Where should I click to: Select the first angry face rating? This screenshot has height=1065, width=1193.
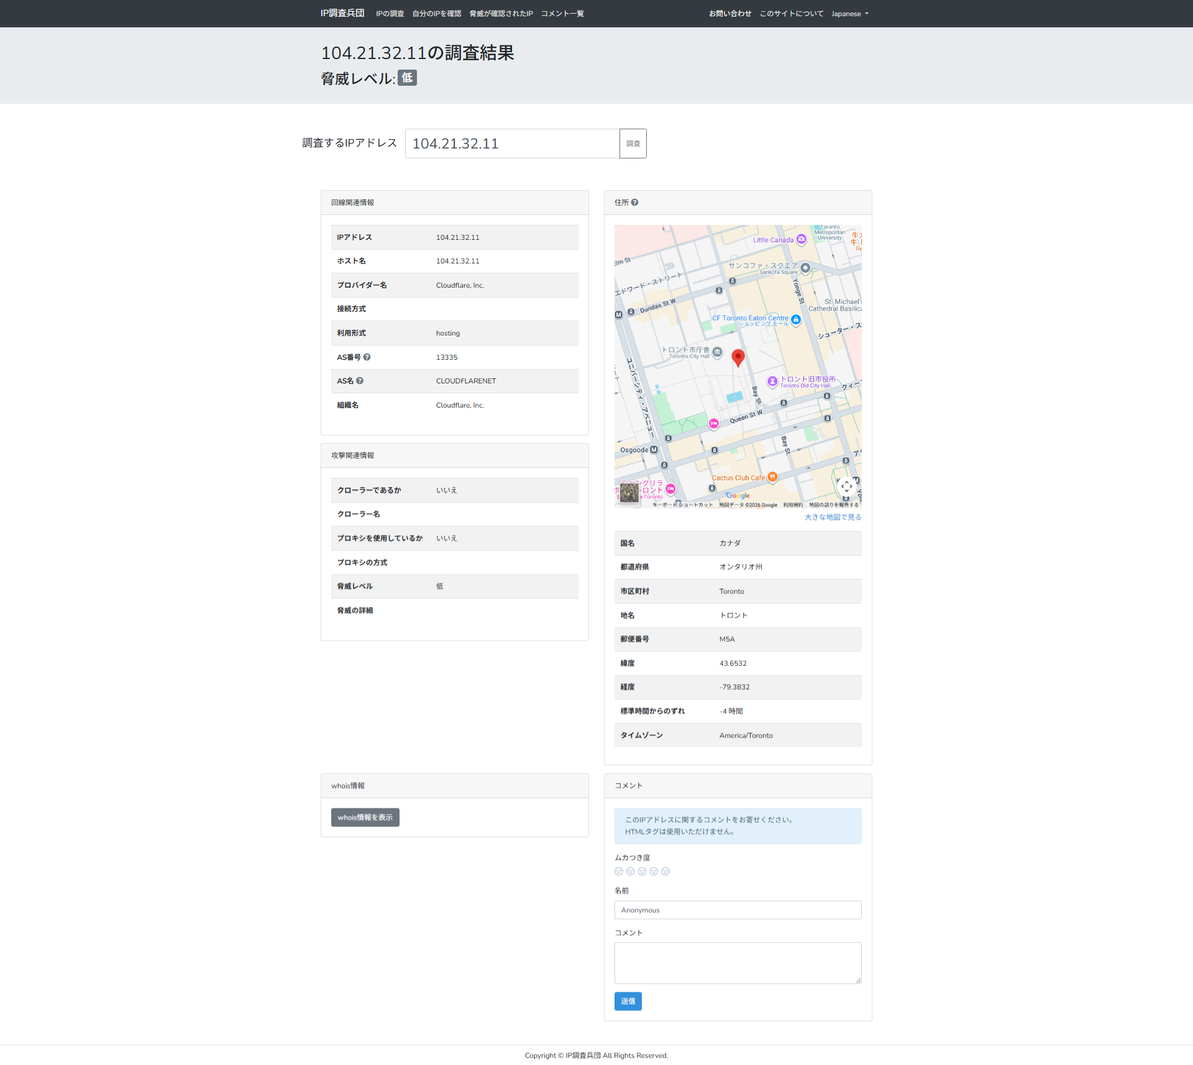click(618, 871)
